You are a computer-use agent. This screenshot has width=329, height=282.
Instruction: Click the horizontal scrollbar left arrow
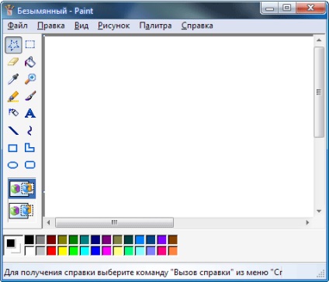click(48, 222)
